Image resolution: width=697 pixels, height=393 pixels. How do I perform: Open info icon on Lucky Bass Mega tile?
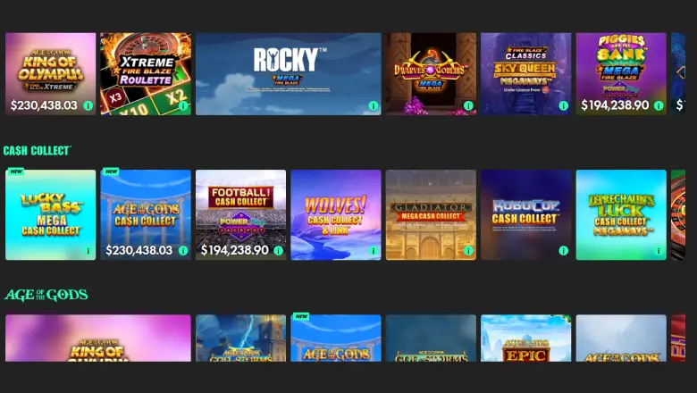[x=88, y=251]
